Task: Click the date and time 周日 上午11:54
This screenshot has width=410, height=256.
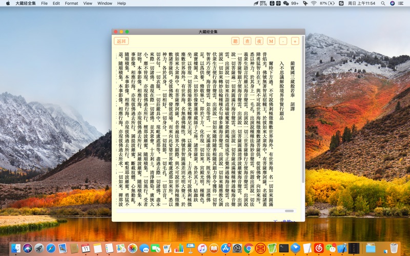Action: click(x=361, y=3)
